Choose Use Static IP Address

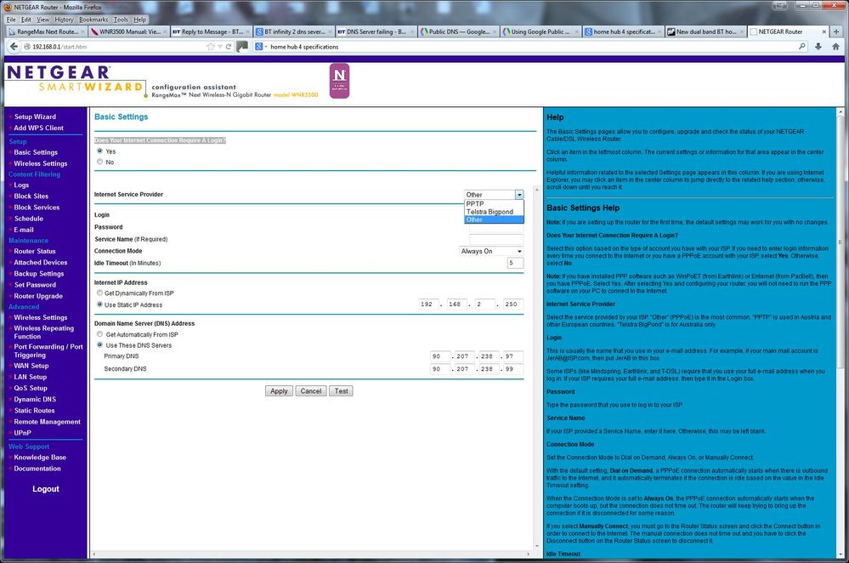coord(99,304)
